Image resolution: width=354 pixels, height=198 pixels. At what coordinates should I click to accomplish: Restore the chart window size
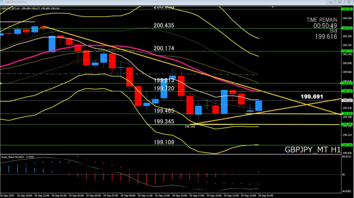pyautogui.click(x=339, y=2)
